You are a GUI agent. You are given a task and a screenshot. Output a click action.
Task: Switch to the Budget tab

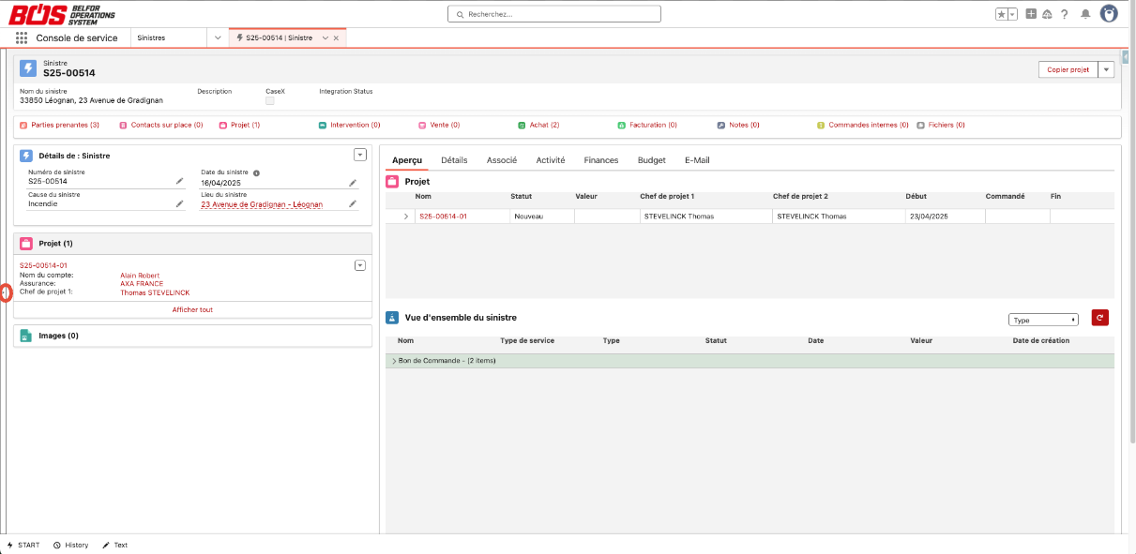(x=652, y=160)
